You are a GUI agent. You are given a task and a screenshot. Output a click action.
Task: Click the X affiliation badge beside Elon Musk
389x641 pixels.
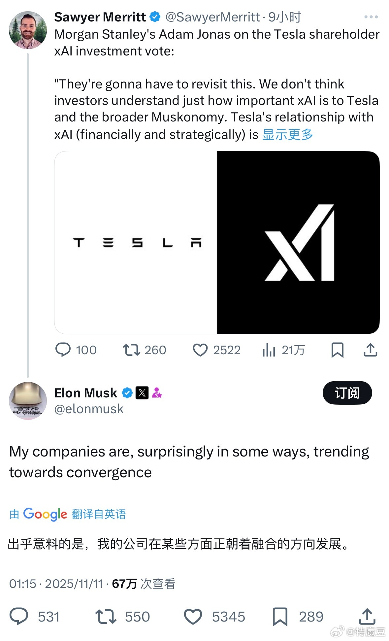coord(142,393)
